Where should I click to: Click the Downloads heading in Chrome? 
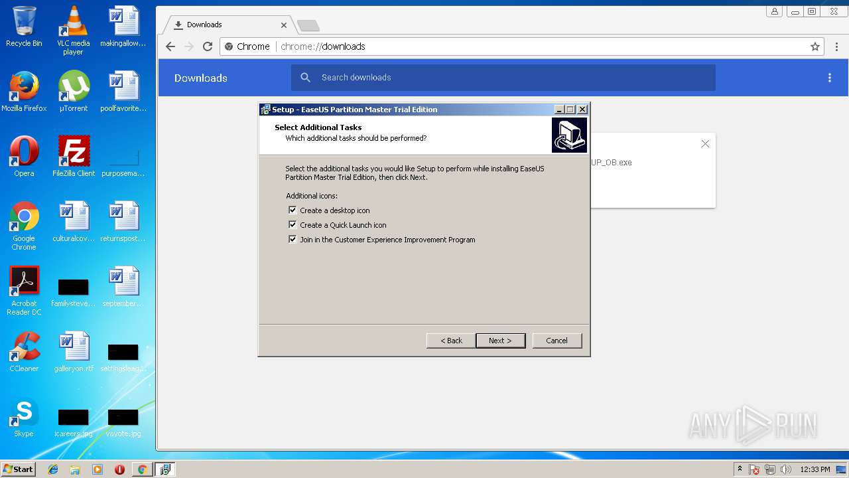coord(201,78)
